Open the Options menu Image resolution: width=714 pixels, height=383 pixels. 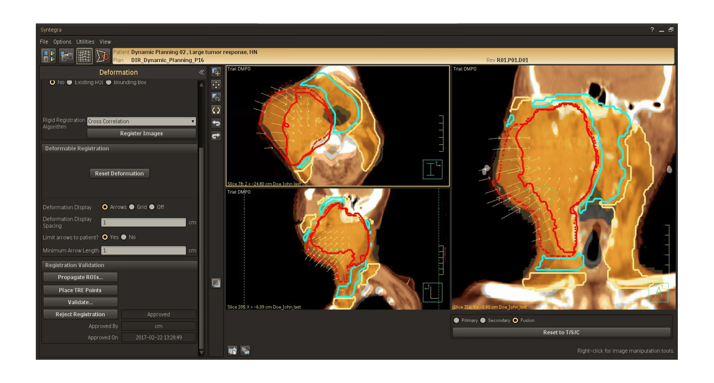point(62,42)
